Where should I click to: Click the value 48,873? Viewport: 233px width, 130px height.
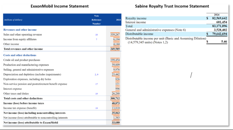pos(116,103)
